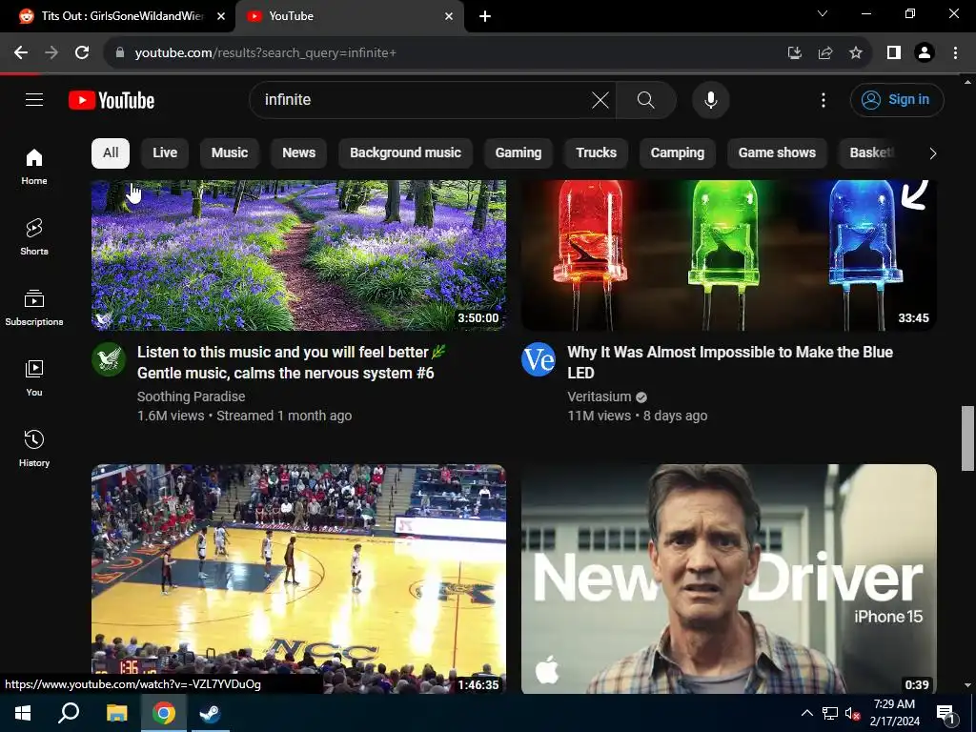Open Soothing Paradise channel avatar
Image resolution: width=976 pixels, height=732 pixels.
point(109,359)
